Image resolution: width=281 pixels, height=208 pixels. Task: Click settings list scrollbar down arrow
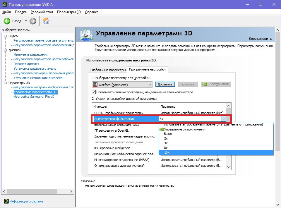(x=228, y=167)
